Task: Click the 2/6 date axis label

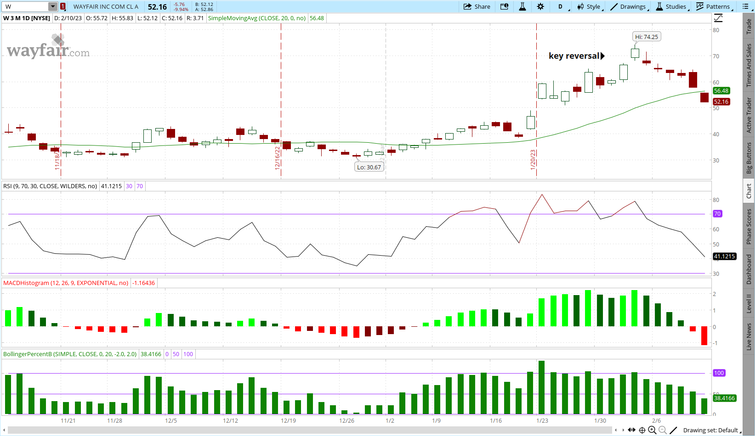Action: pos(657,420)
